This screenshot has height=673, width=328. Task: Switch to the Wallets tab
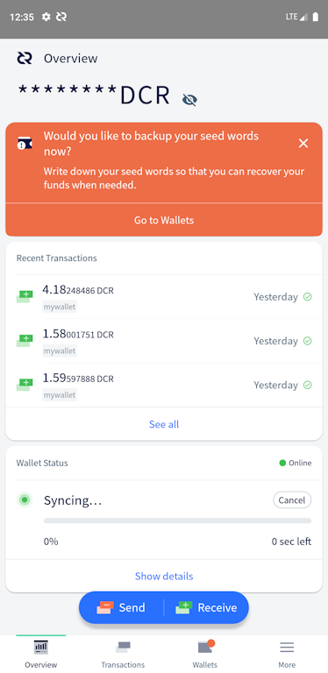[x=205, y=654]
